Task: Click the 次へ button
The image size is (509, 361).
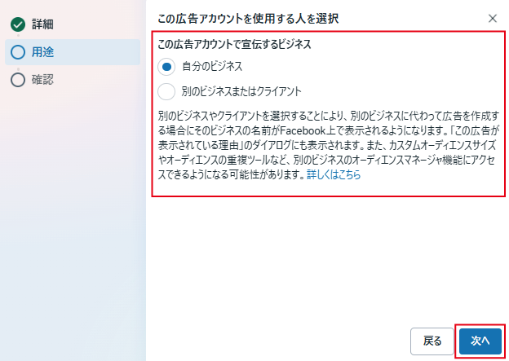Action: (x=480, y=341)
